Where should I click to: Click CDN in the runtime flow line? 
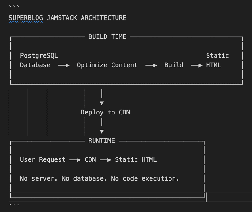pyautogui.click(x=90, y=159)
